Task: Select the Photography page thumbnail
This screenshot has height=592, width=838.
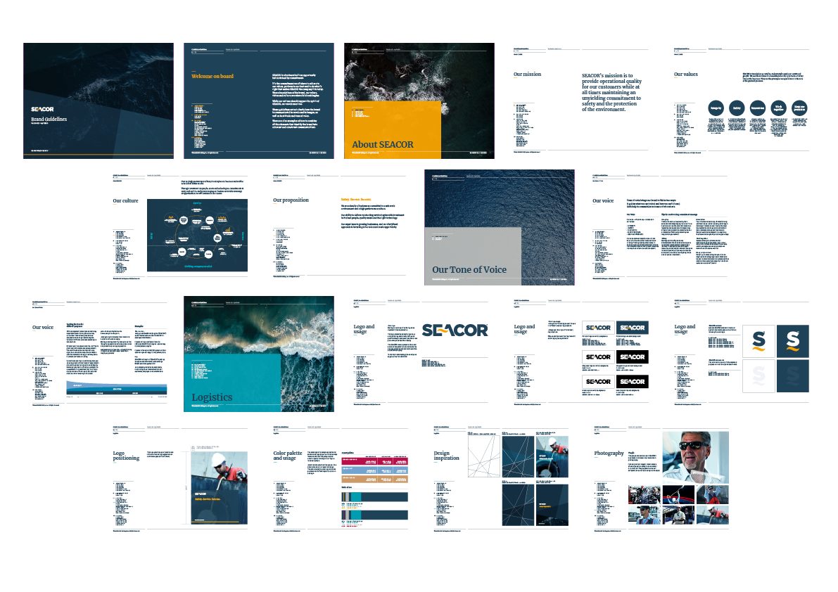Action: (x=661, y=480)
